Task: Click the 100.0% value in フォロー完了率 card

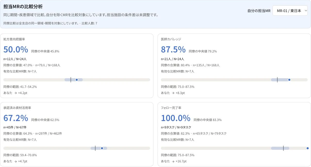Action: coord(176,118)
